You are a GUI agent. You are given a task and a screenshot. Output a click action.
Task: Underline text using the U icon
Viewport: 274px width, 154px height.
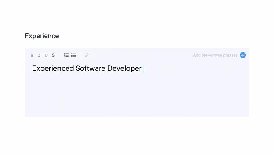coord(46,55)
